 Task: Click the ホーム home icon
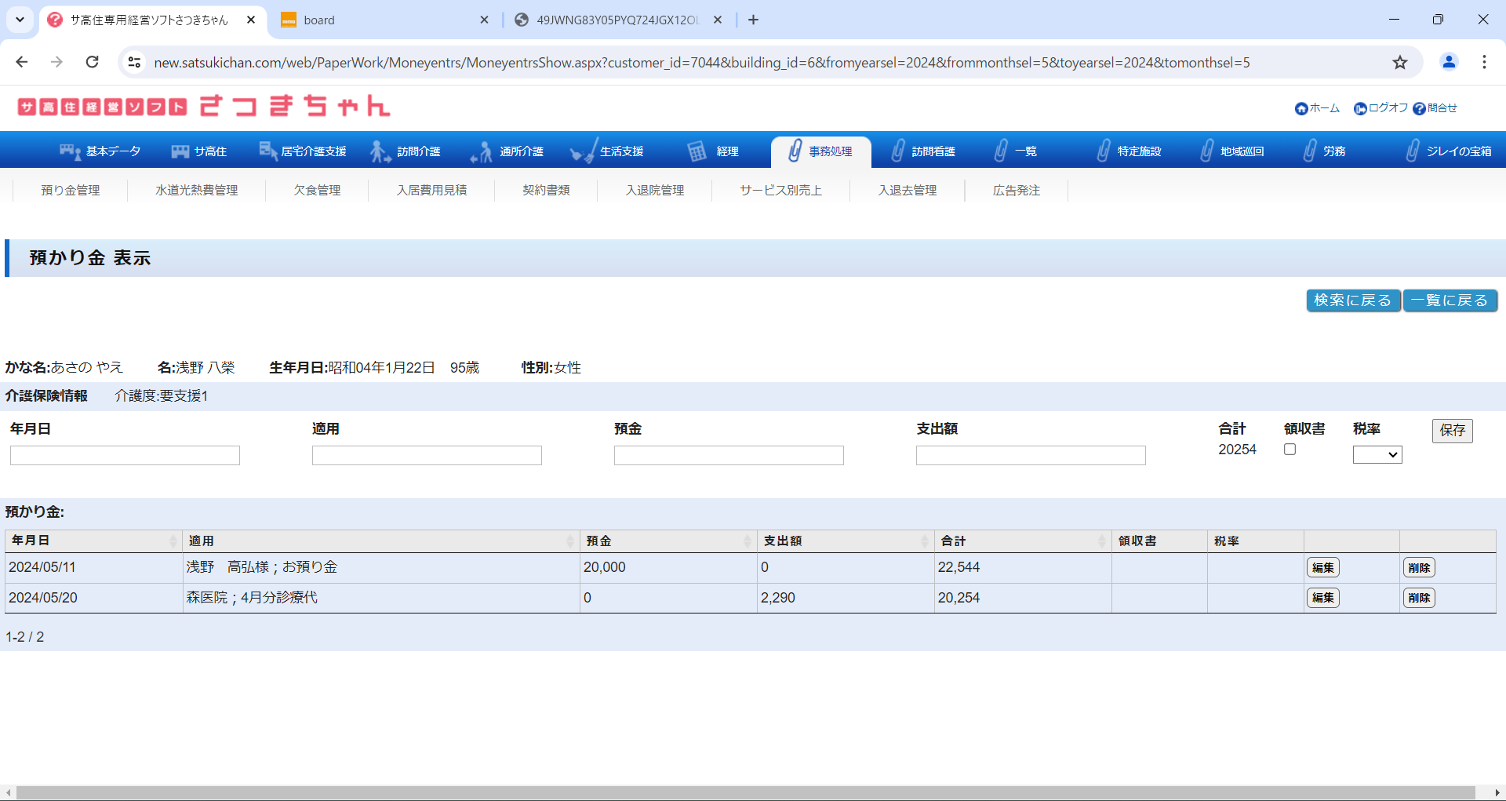[x=1301, y=109]
